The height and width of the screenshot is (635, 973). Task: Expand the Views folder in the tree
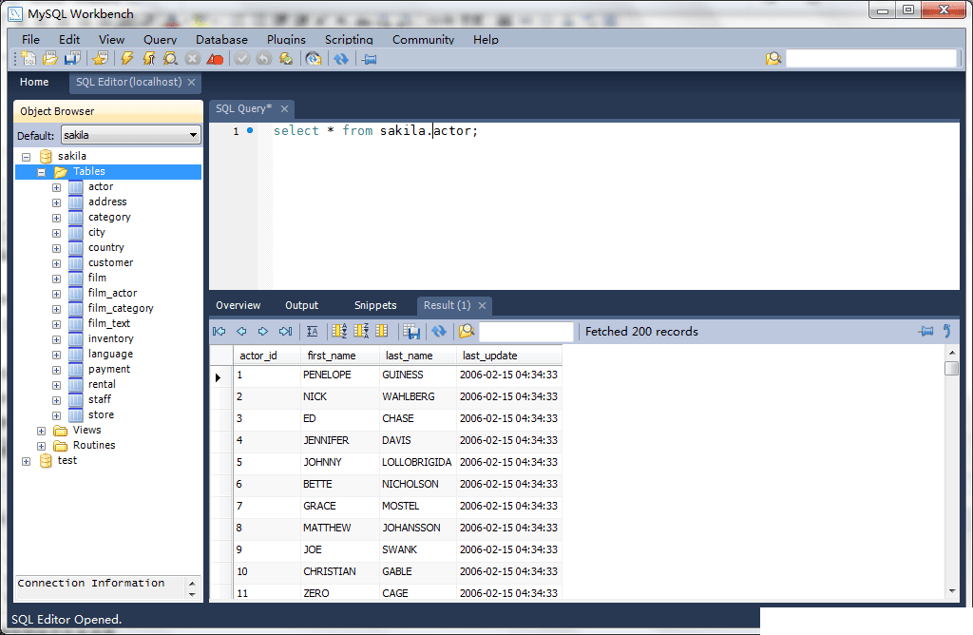click(x=41, y=431)
